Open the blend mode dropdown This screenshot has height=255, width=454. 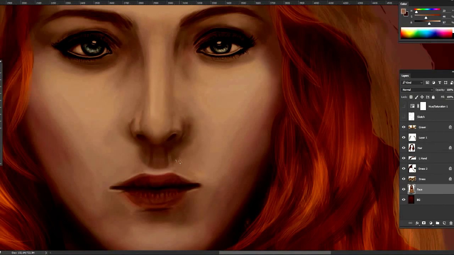(x=417, y=90)
